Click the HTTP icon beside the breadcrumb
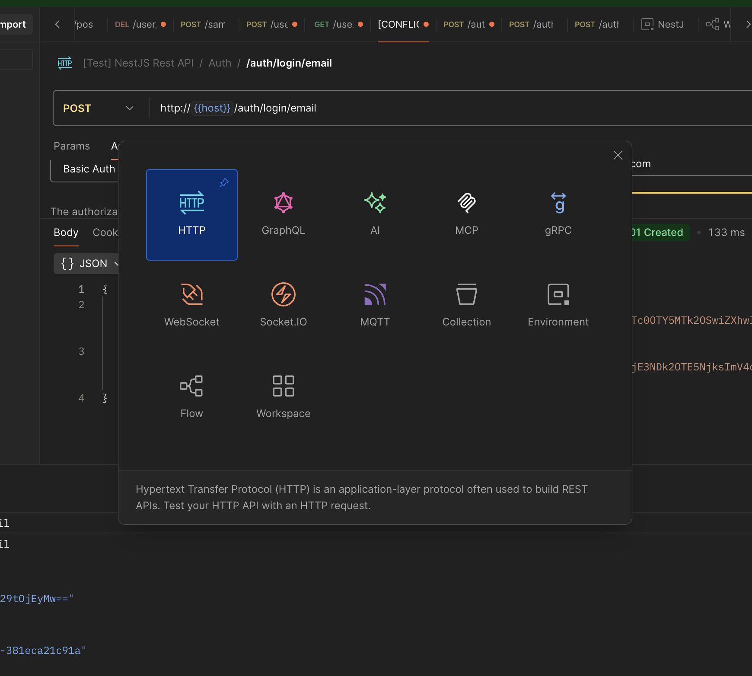 click(65, 63)
